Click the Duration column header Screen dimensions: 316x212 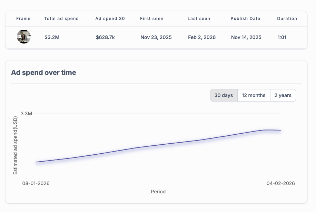tap(287, 19)
